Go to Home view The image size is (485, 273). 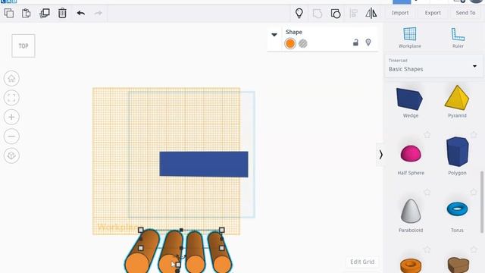click(x=11, y=79)
